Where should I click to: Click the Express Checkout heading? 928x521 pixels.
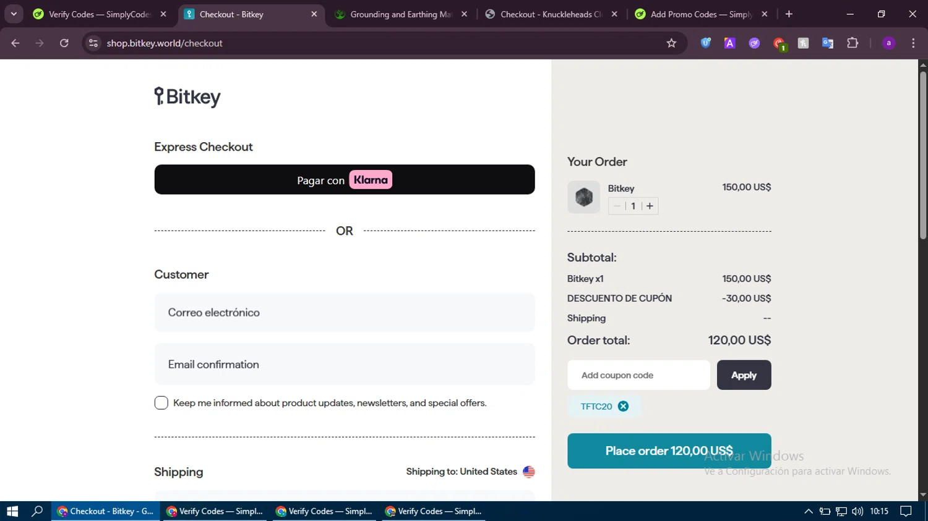click(204, 147)
